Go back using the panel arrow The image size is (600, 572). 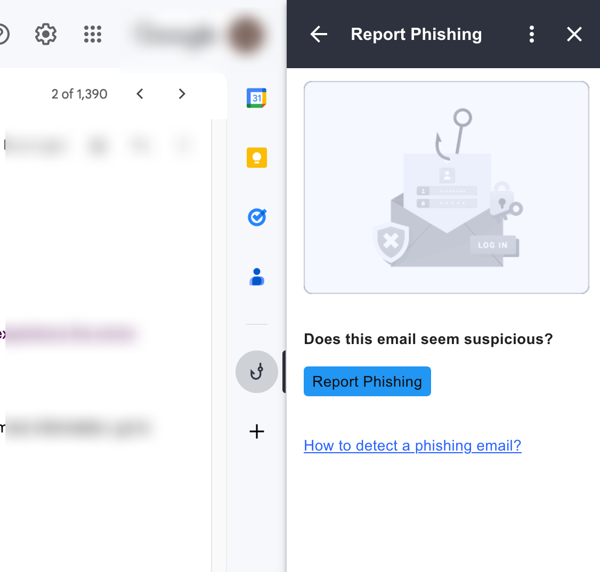[x=318, y=34]
